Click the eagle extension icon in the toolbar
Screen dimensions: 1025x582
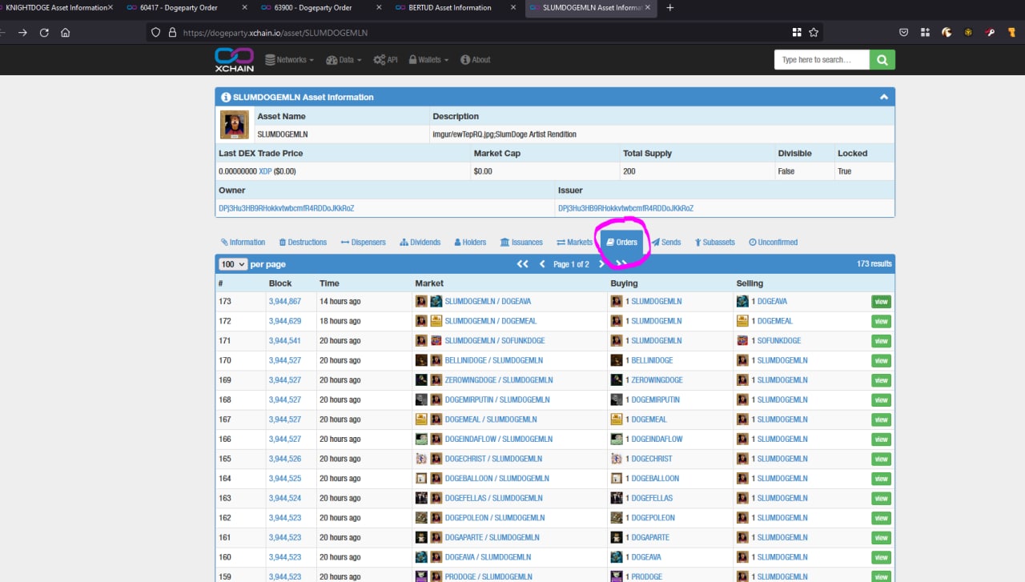pyautogui.click(x=947, y=33)
